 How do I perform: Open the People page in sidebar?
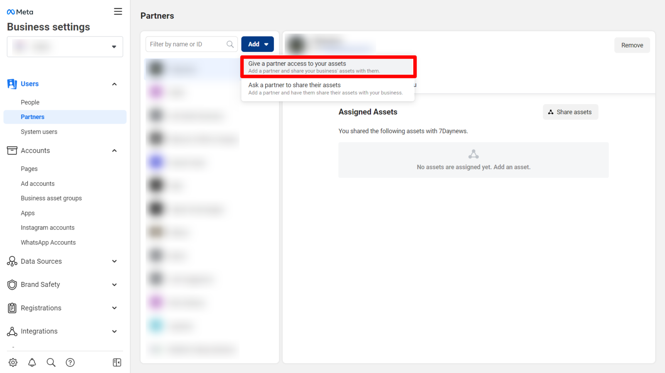coord(30,102)
